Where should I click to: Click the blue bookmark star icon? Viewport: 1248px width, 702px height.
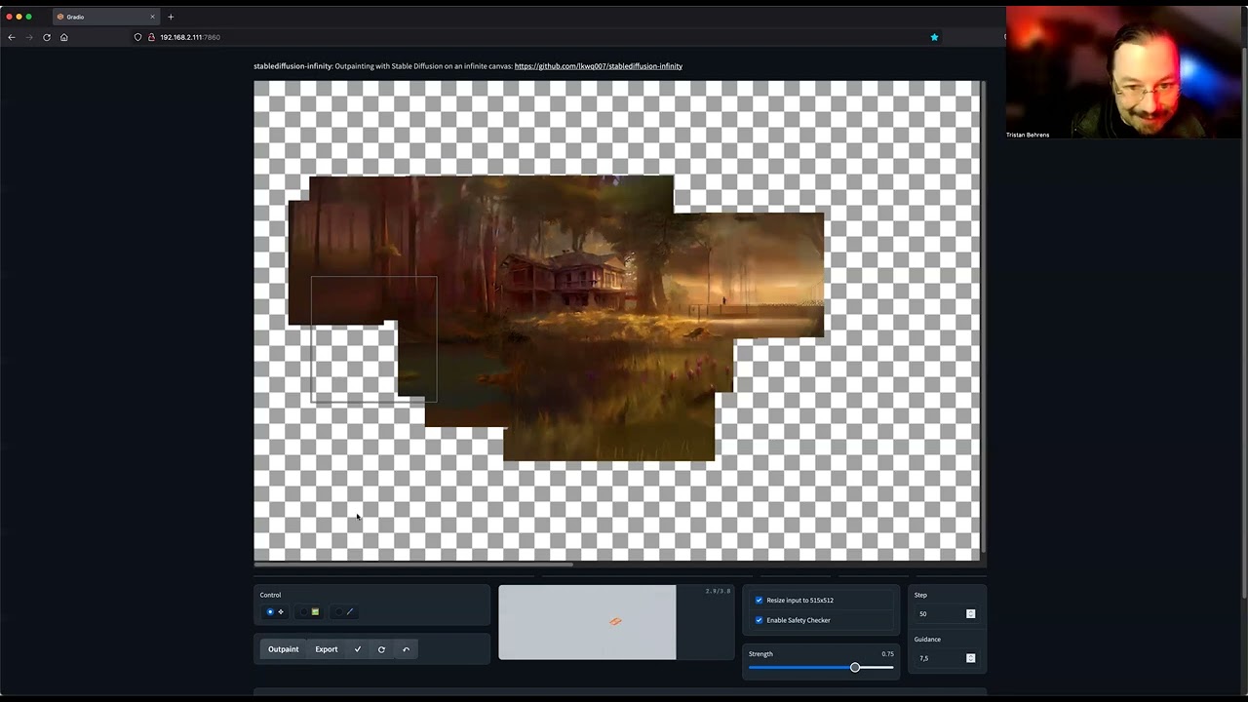(934, 37)
